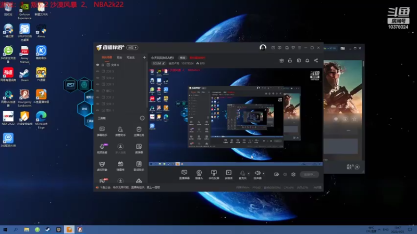
Task: Open the hamburger menu in Douyu title bar
Action: pos(299,48)
